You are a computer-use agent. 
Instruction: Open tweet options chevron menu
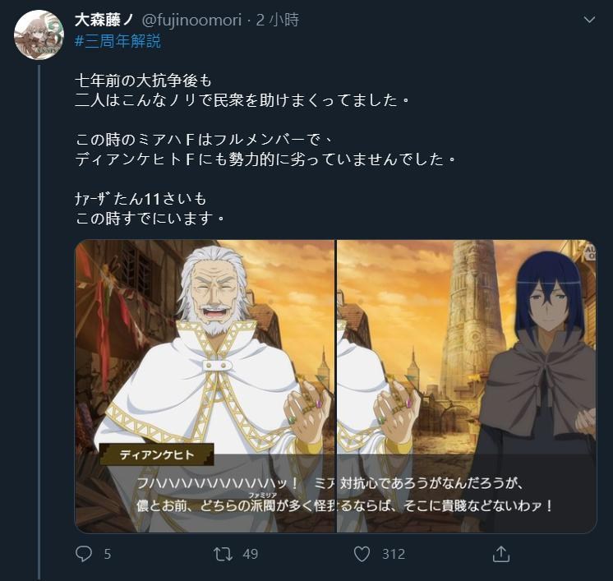click(x=589, y=19)
